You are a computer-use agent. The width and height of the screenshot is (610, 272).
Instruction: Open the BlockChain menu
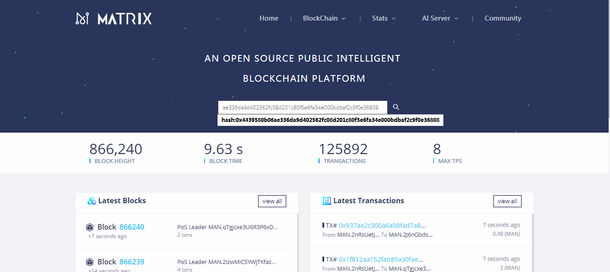click(320, 18)
